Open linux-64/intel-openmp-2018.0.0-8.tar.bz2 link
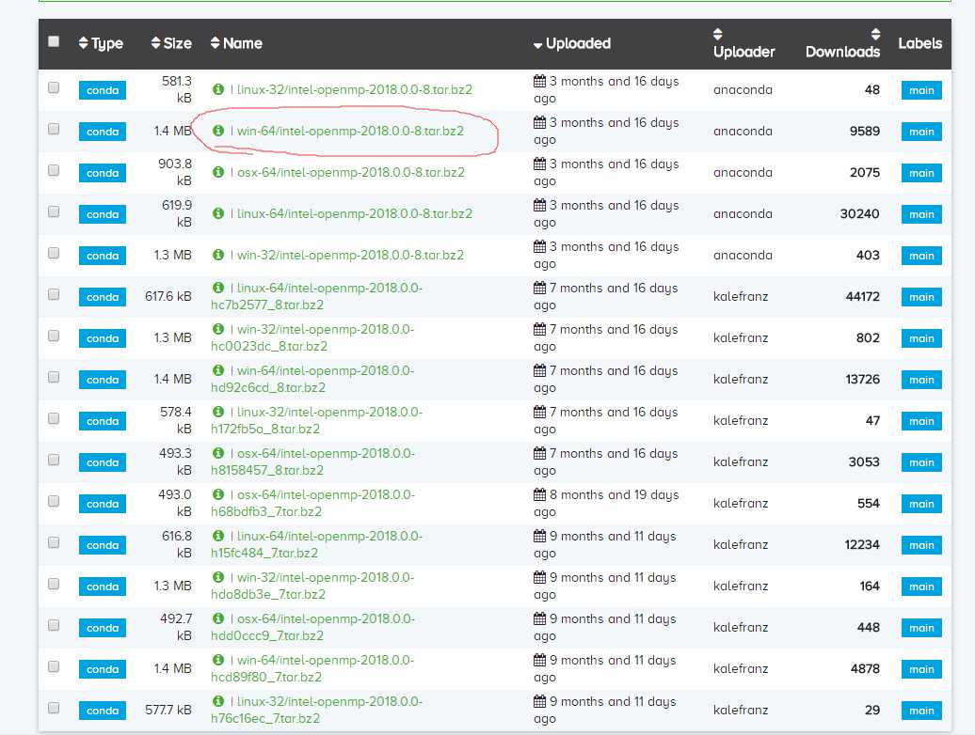 tap(355, 213)
